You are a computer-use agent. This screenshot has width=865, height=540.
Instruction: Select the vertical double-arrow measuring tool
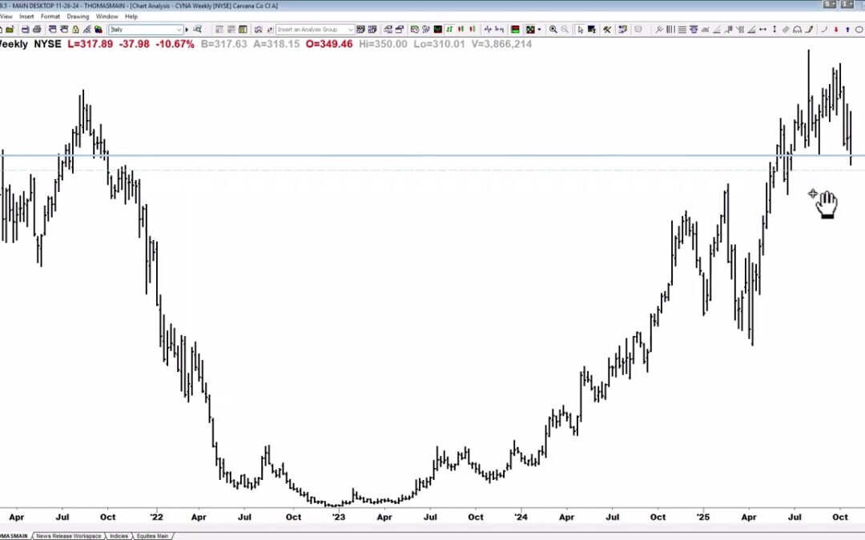point(774,30)
